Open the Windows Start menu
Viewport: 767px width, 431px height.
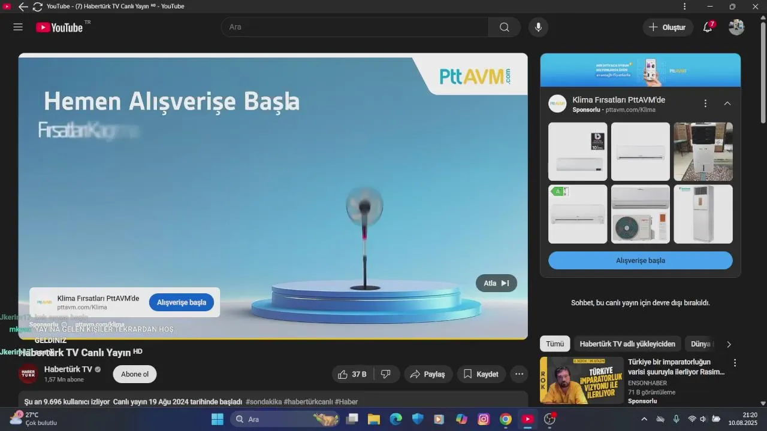(217, 419)
